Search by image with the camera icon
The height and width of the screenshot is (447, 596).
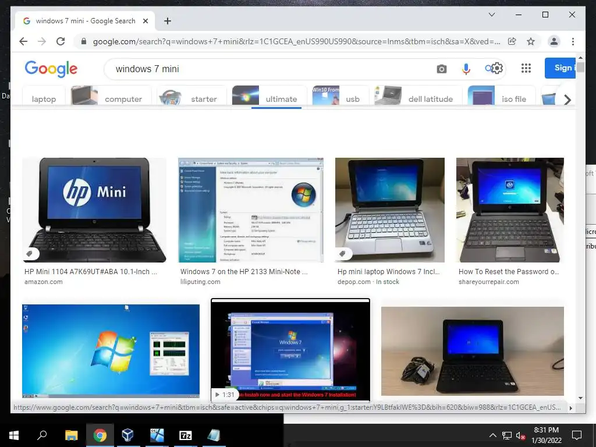click(441, 69)
